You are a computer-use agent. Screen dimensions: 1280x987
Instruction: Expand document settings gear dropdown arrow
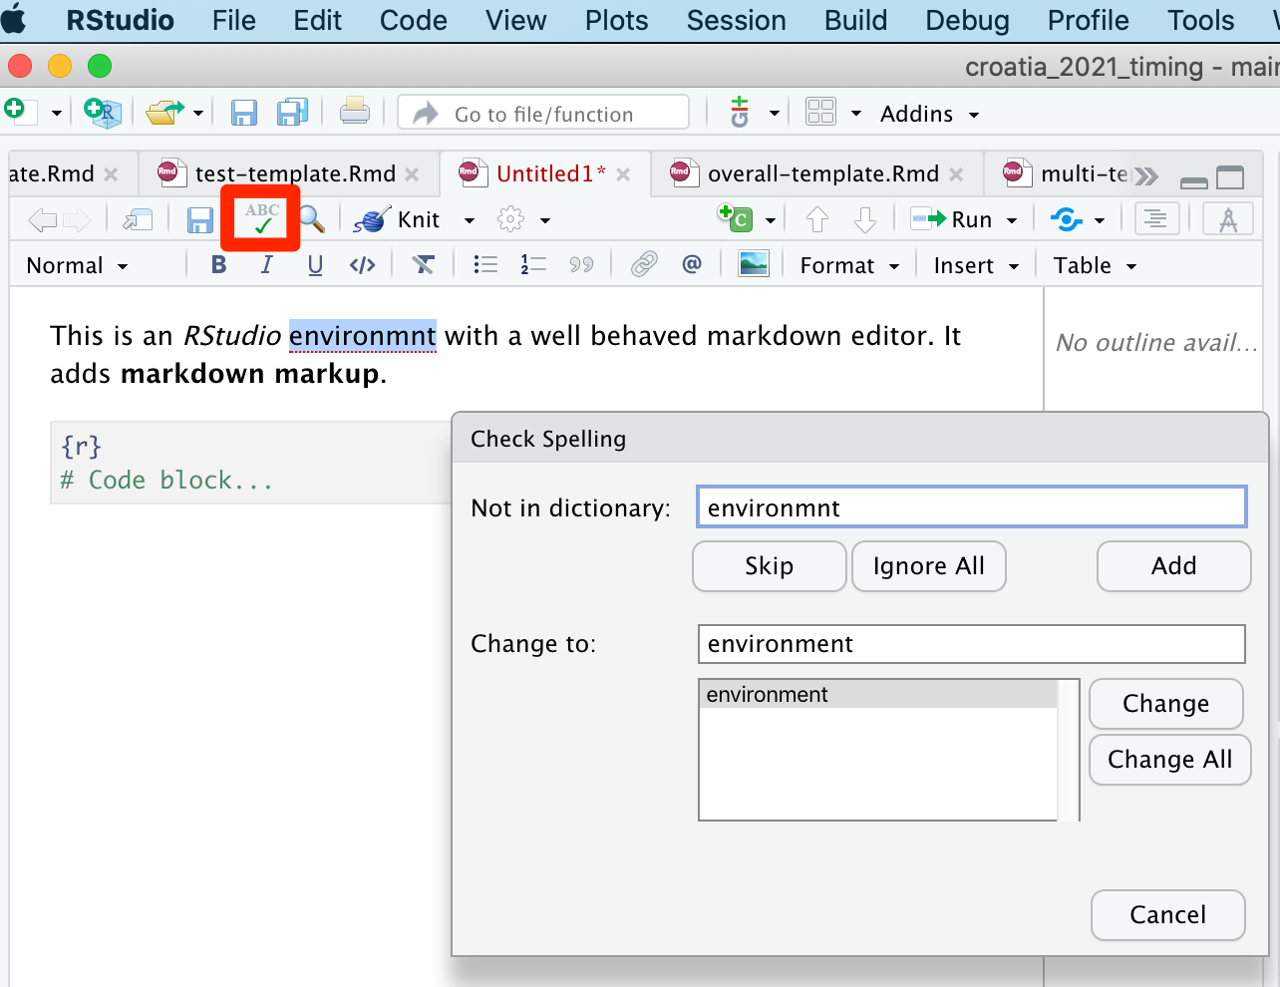click(x=544, y=220)
